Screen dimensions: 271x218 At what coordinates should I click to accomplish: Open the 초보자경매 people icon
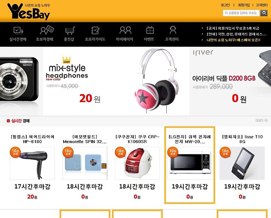47,30
